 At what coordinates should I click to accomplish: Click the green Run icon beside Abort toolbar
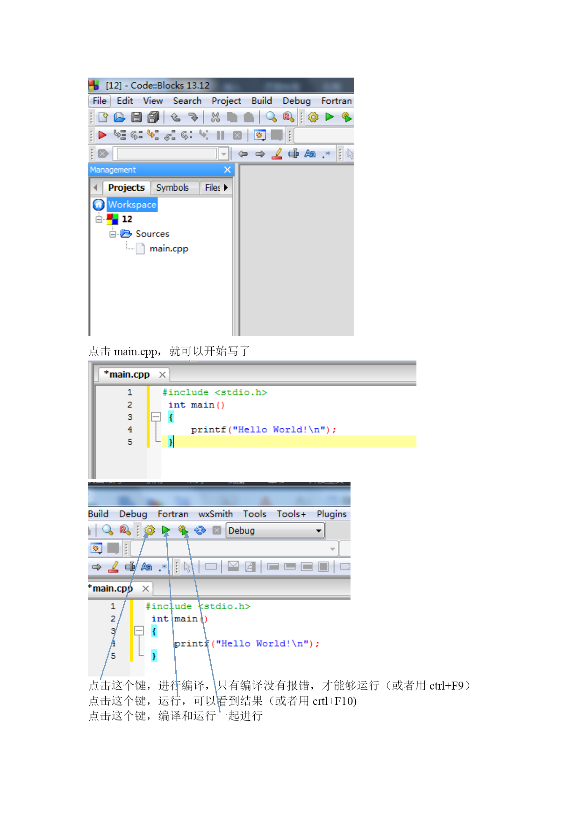point(166,530)
